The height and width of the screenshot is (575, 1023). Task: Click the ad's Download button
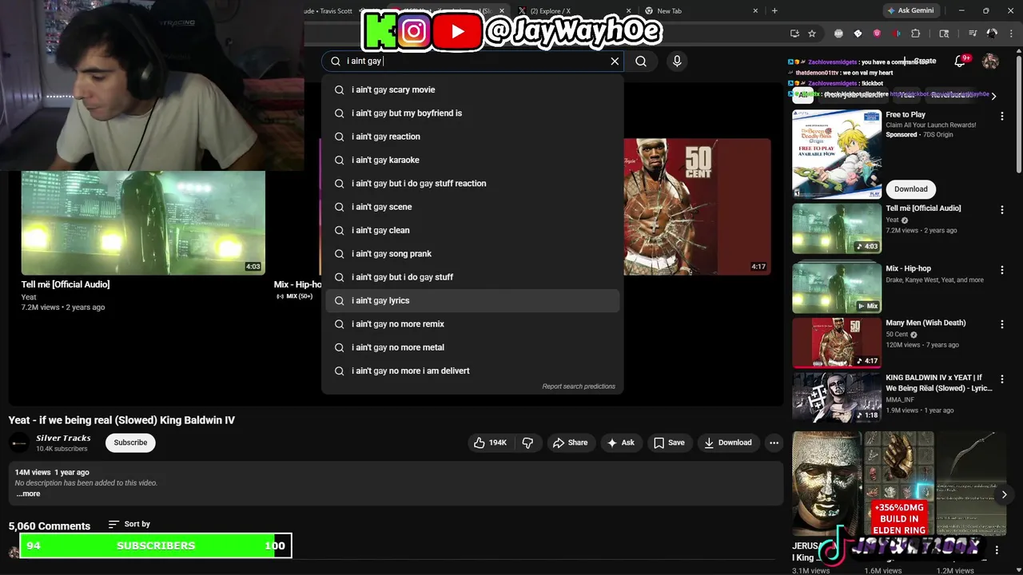pos(911,189)
